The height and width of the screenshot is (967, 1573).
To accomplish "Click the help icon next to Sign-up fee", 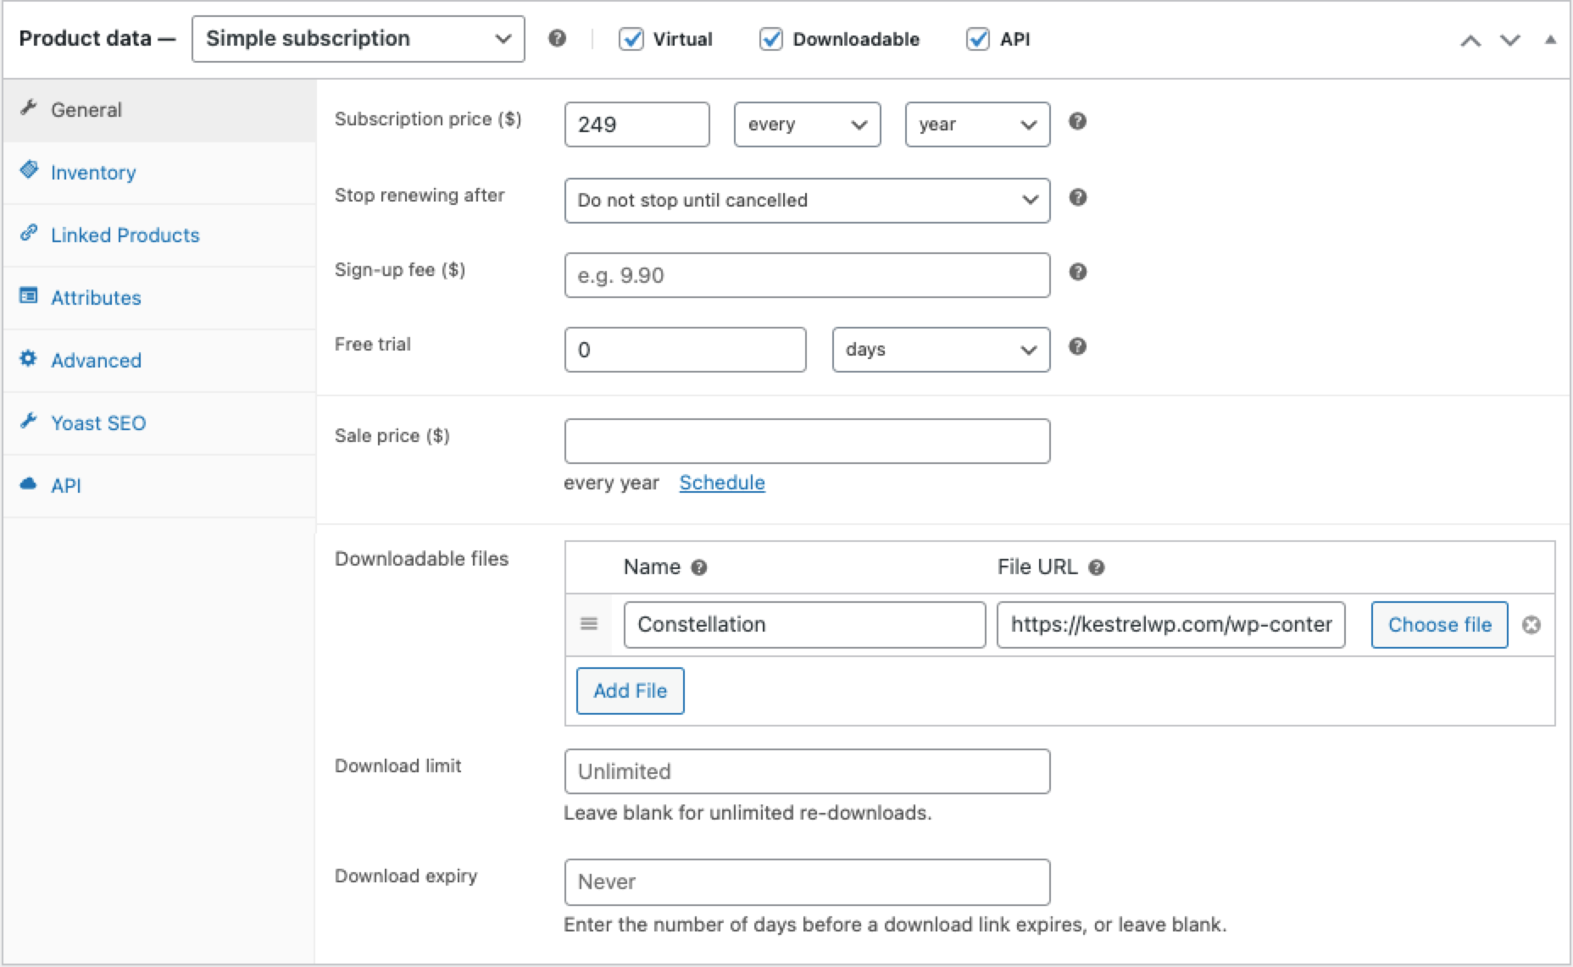I will (x=1077, y=272).
